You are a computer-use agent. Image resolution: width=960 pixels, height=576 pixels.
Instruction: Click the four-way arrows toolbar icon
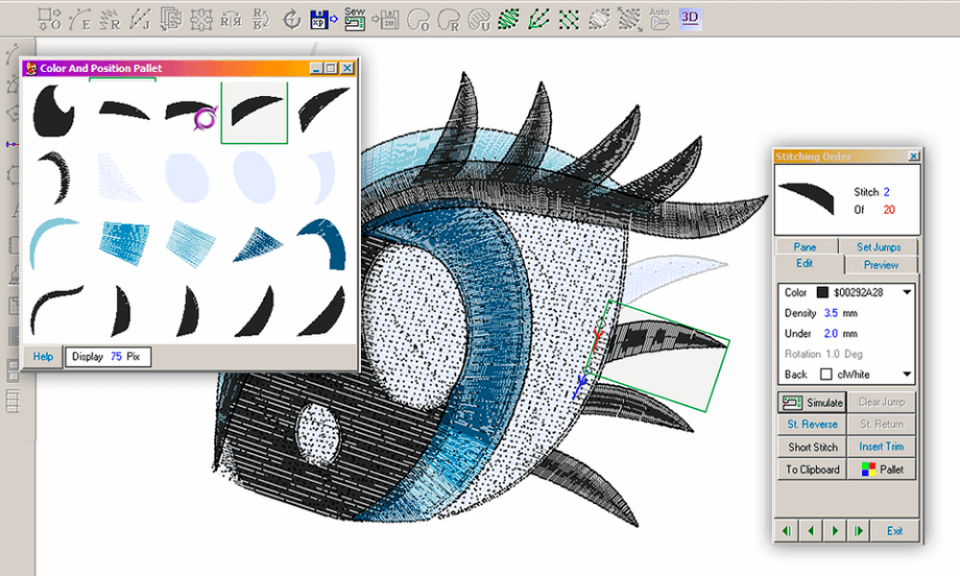point(201,19)
